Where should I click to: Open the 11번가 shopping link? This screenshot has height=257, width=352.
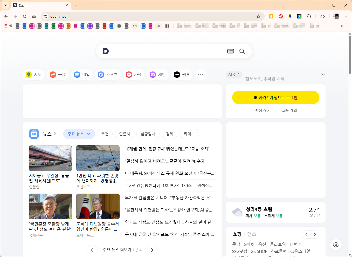point(296,244)
